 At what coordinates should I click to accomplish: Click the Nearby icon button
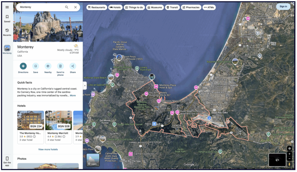pyautogui.click(x=48, y=66)
